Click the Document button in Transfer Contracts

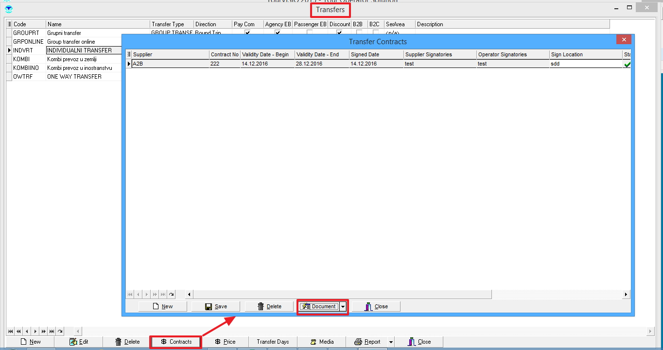[x=319, y=306]
